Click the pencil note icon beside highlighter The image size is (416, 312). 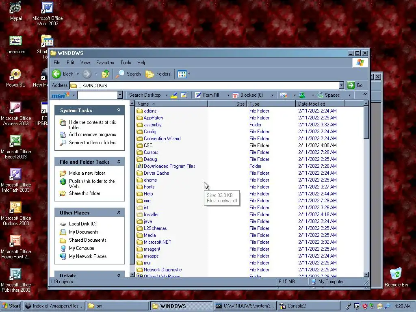coord(184,95)
